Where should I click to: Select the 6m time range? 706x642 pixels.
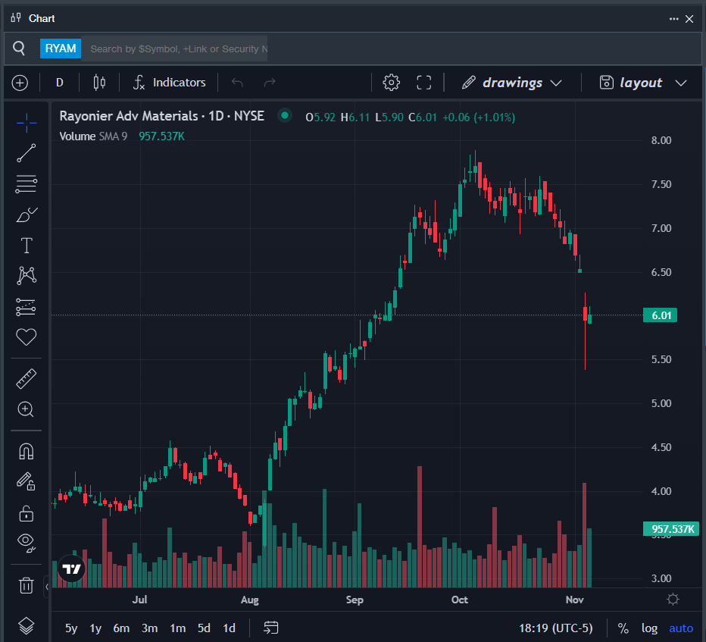click(121, 628)
